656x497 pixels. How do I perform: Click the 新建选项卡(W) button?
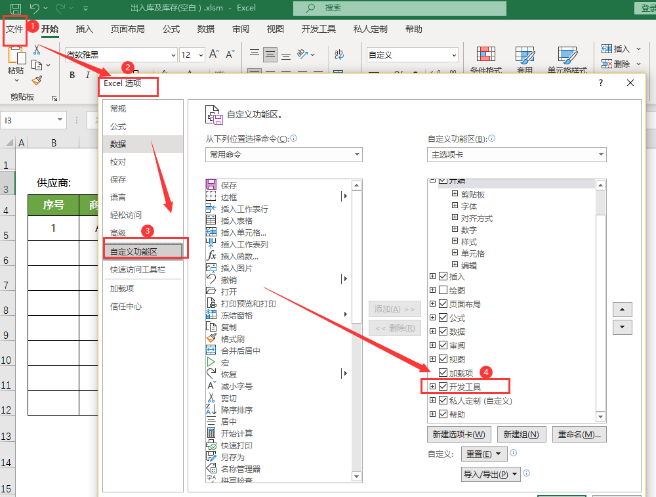point(459,435)
